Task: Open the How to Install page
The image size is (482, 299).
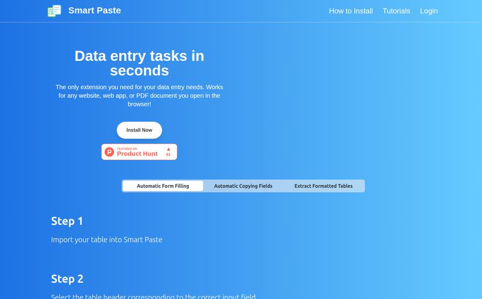Action: [x=351, y=11]
